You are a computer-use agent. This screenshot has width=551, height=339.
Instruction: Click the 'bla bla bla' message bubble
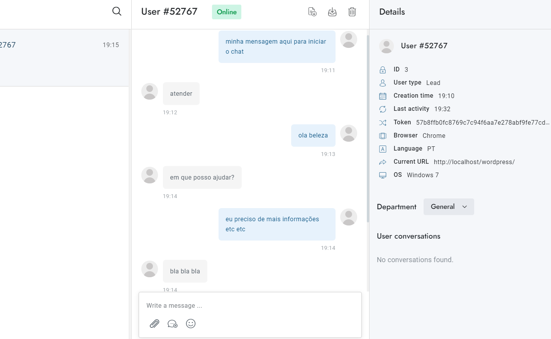(185, 271)
